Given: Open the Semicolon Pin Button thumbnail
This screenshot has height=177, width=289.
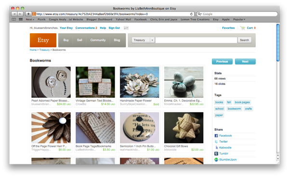Looking at the screenshot, I should [x=139, y=128].
